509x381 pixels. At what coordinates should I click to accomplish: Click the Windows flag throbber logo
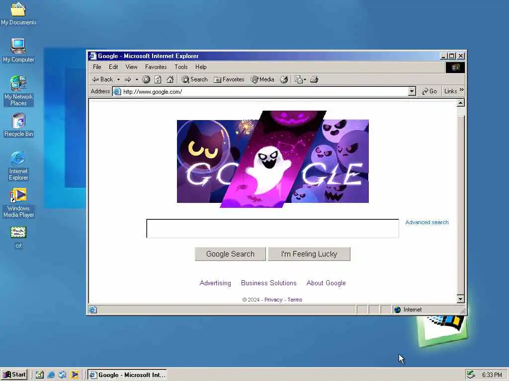click(455, 67)
